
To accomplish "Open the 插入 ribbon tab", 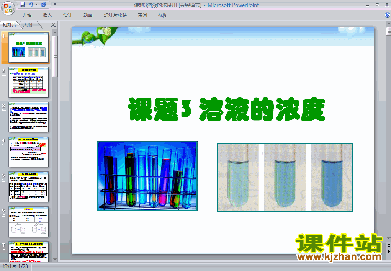I will (47, 15).
